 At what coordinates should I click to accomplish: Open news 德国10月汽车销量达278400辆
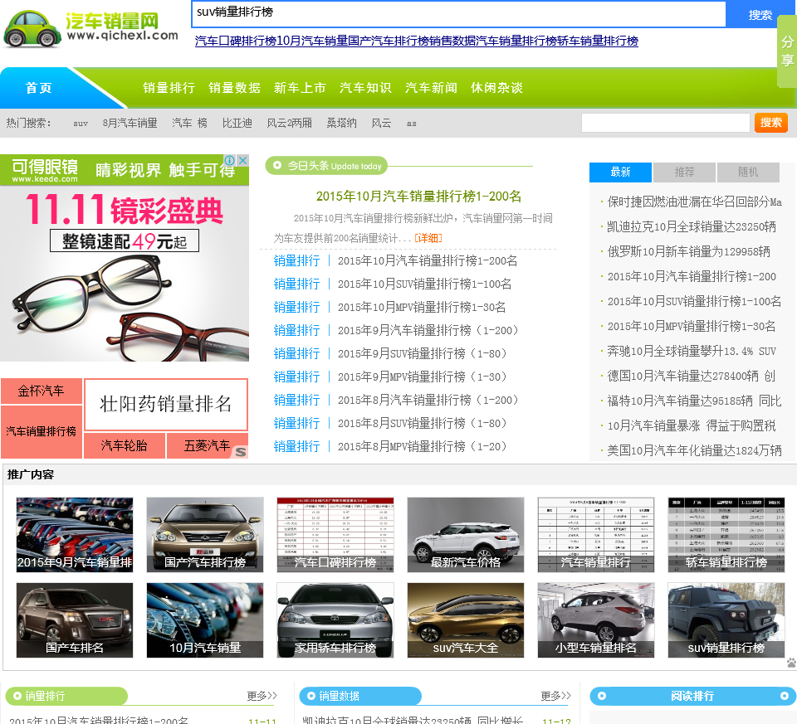click(692, 376)
